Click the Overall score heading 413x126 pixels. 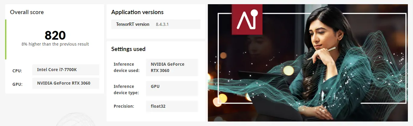27,12
